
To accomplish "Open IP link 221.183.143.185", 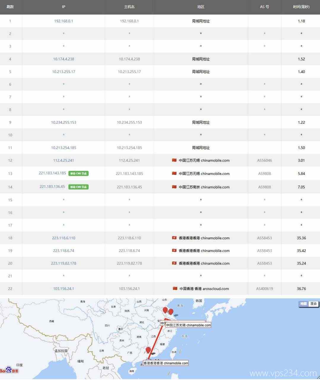I will (x=52, y=173).
